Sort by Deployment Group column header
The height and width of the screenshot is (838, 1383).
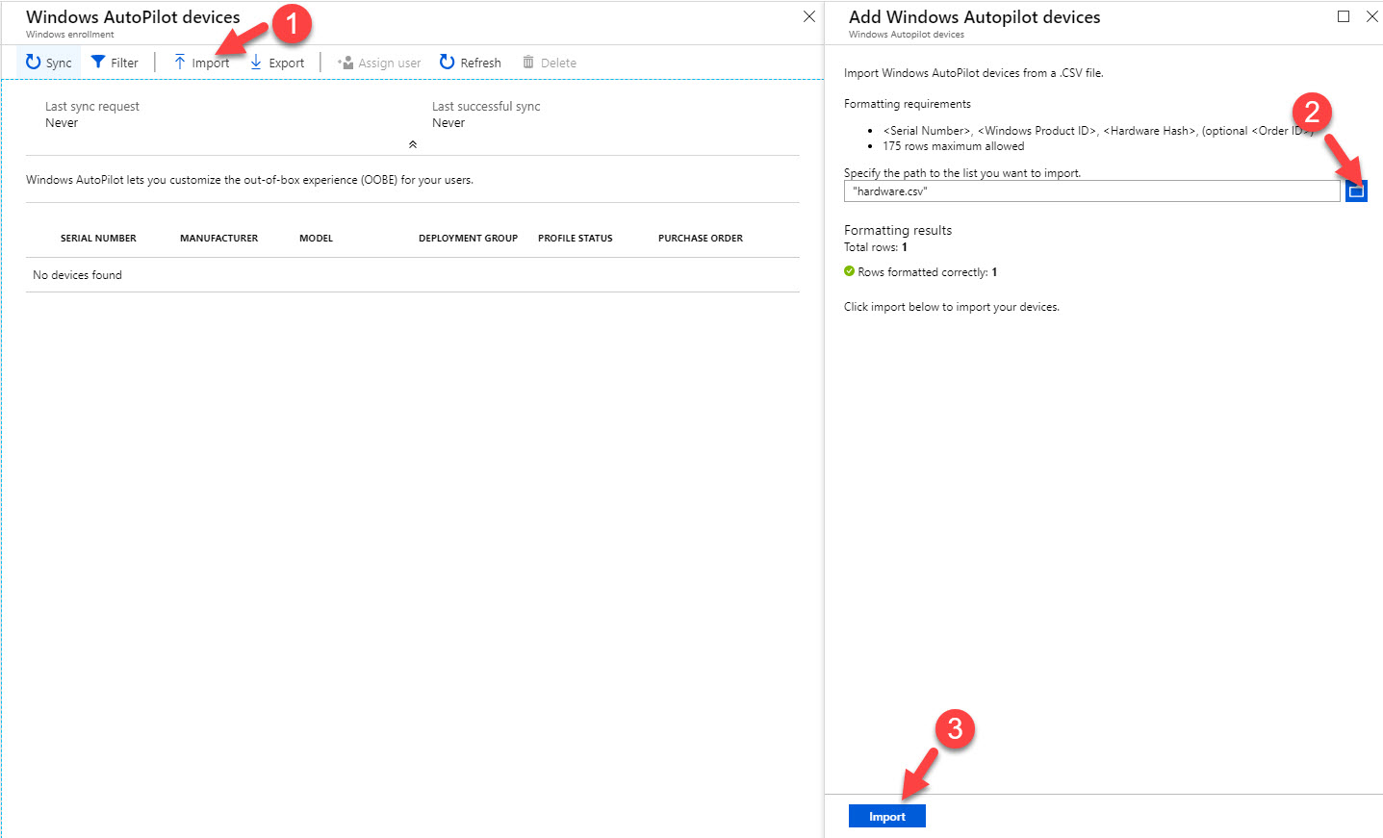click(468, 239)
